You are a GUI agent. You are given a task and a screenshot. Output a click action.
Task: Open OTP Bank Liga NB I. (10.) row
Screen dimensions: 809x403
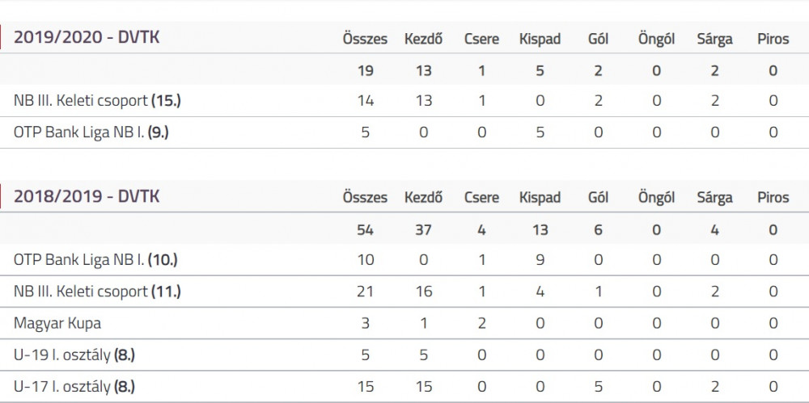point(404,260)
